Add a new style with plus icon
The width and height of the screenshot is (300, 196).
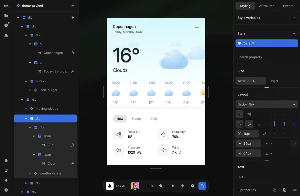(x=294, y=33)
